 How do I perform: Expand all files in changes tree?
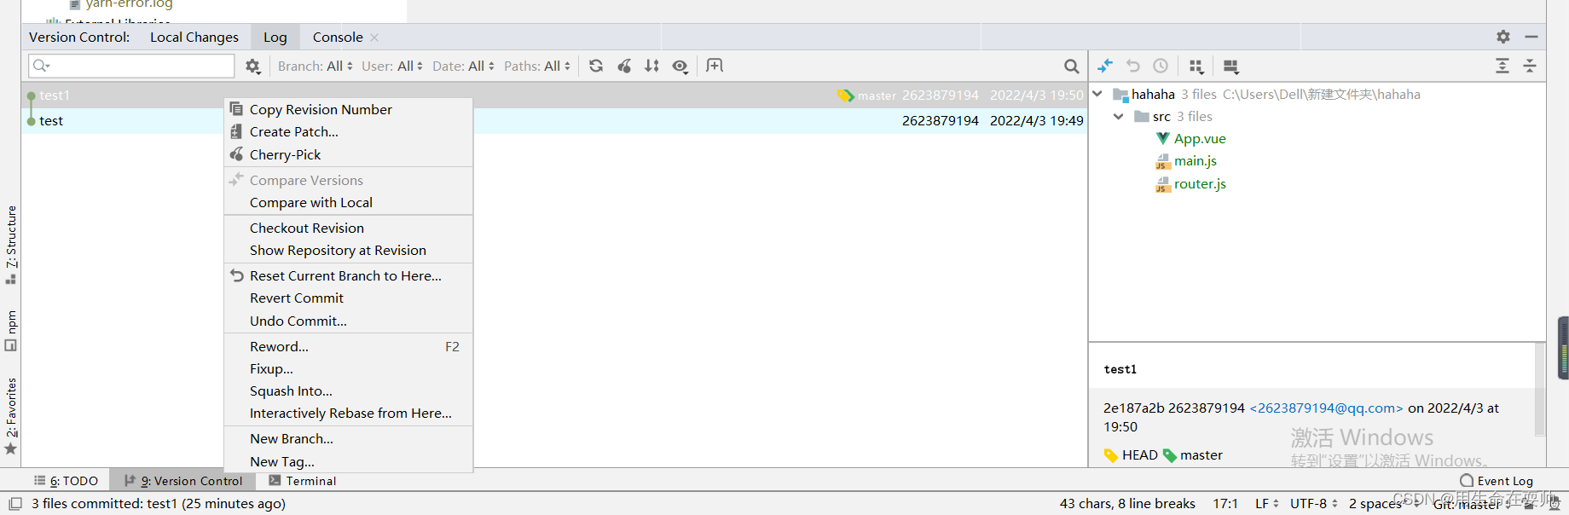(1502, 66)
